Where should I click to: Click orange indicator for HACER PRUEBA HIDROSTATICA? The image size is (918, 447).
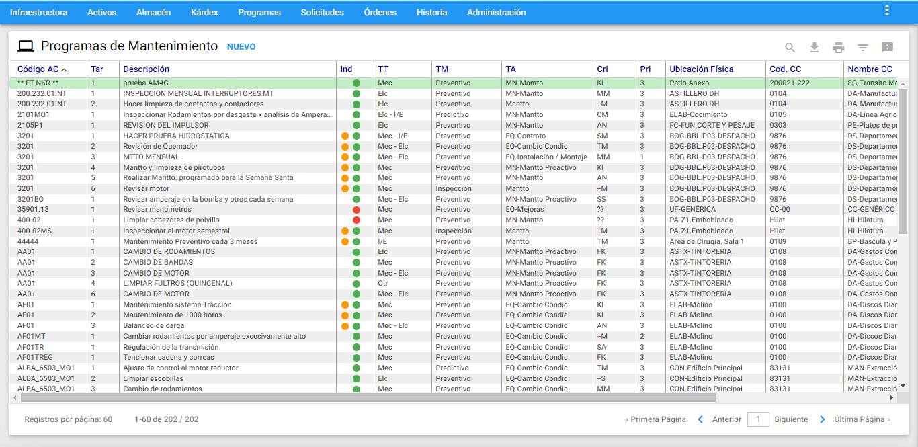pyautogui.click(x=345, y=136)
